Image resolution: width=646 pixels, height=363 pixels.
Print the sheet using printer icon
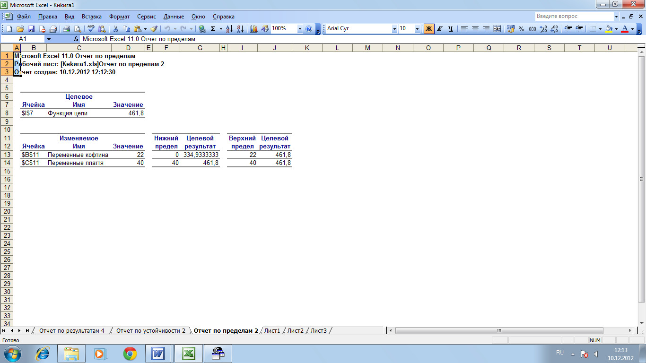[x=67, y=29]
